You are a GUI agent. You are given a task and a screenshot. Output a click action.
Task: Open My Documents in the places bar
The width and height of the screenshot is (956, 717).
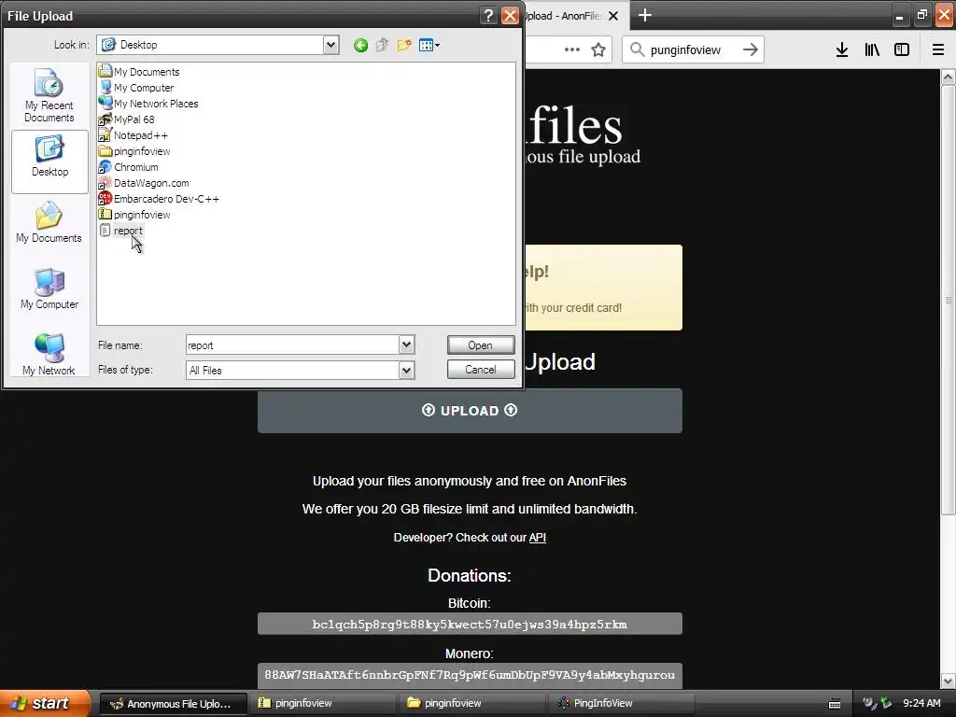(49, 223)
